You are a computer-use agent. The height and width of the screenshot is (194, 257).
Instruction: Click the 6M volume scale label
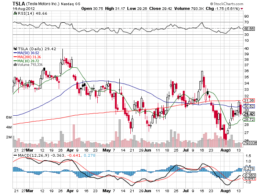pyautogui.click(x=9, y=117)
